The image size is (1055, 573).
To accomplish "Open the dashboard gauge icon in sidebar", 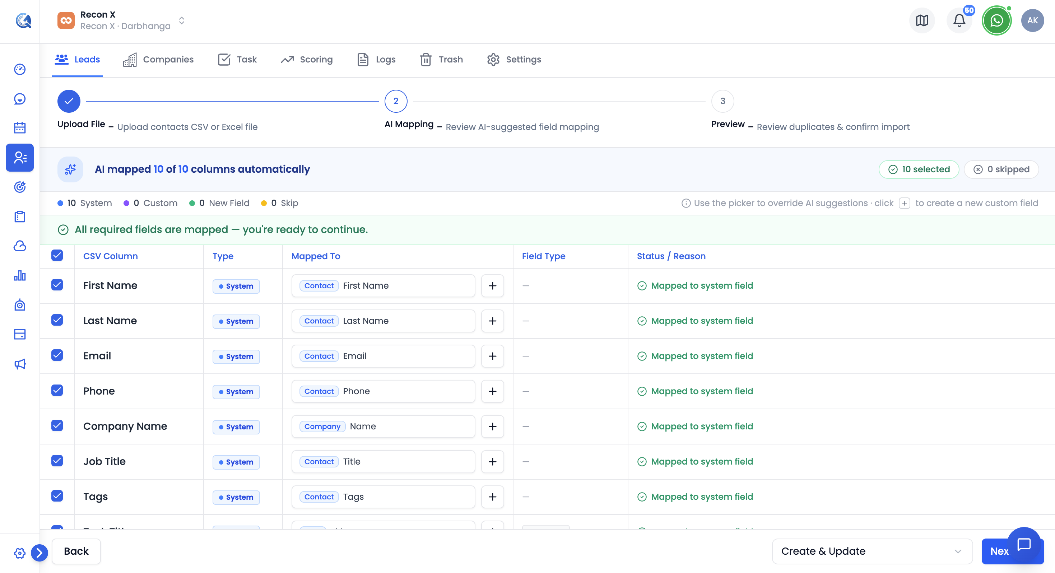I will point(20,69).
